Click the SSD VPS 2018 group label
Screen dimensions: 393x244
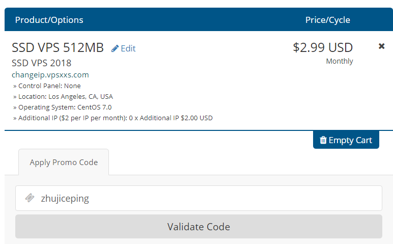(x=42, y=63)
